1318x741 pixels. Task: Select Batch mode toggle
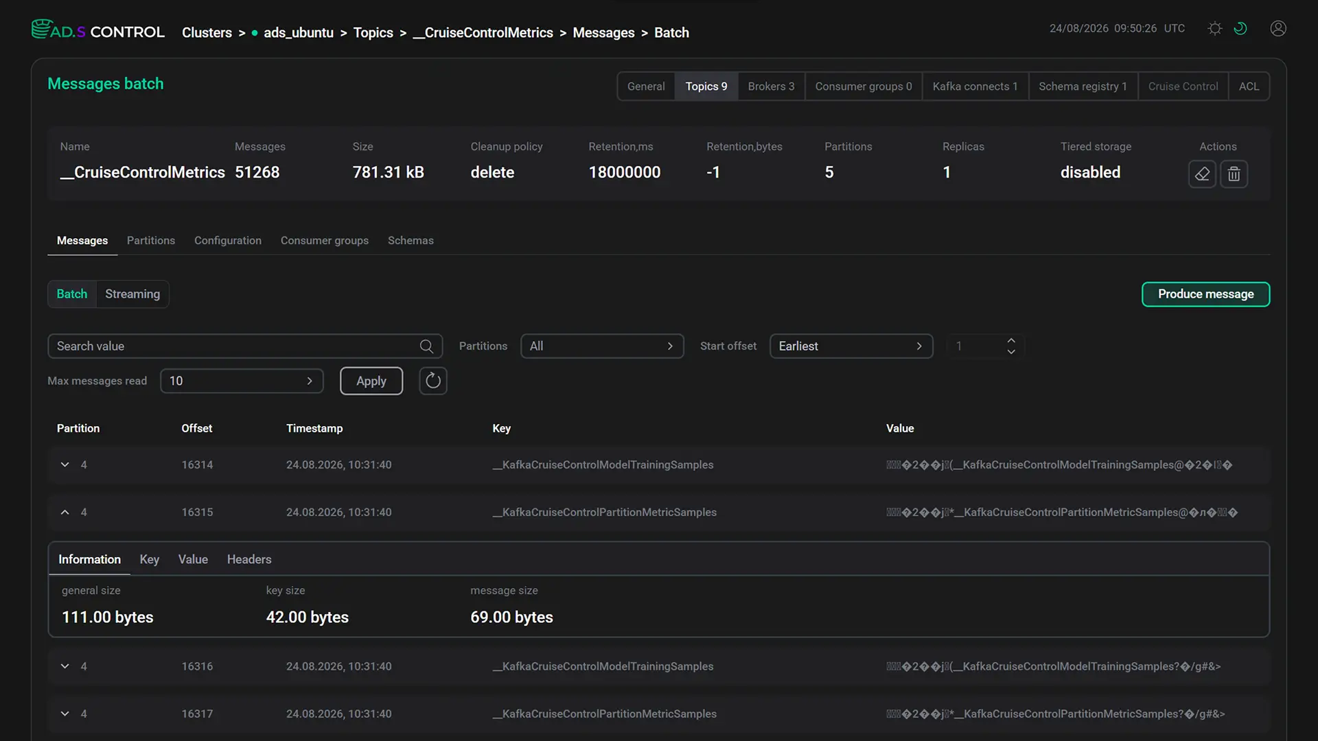pos(72,294)
